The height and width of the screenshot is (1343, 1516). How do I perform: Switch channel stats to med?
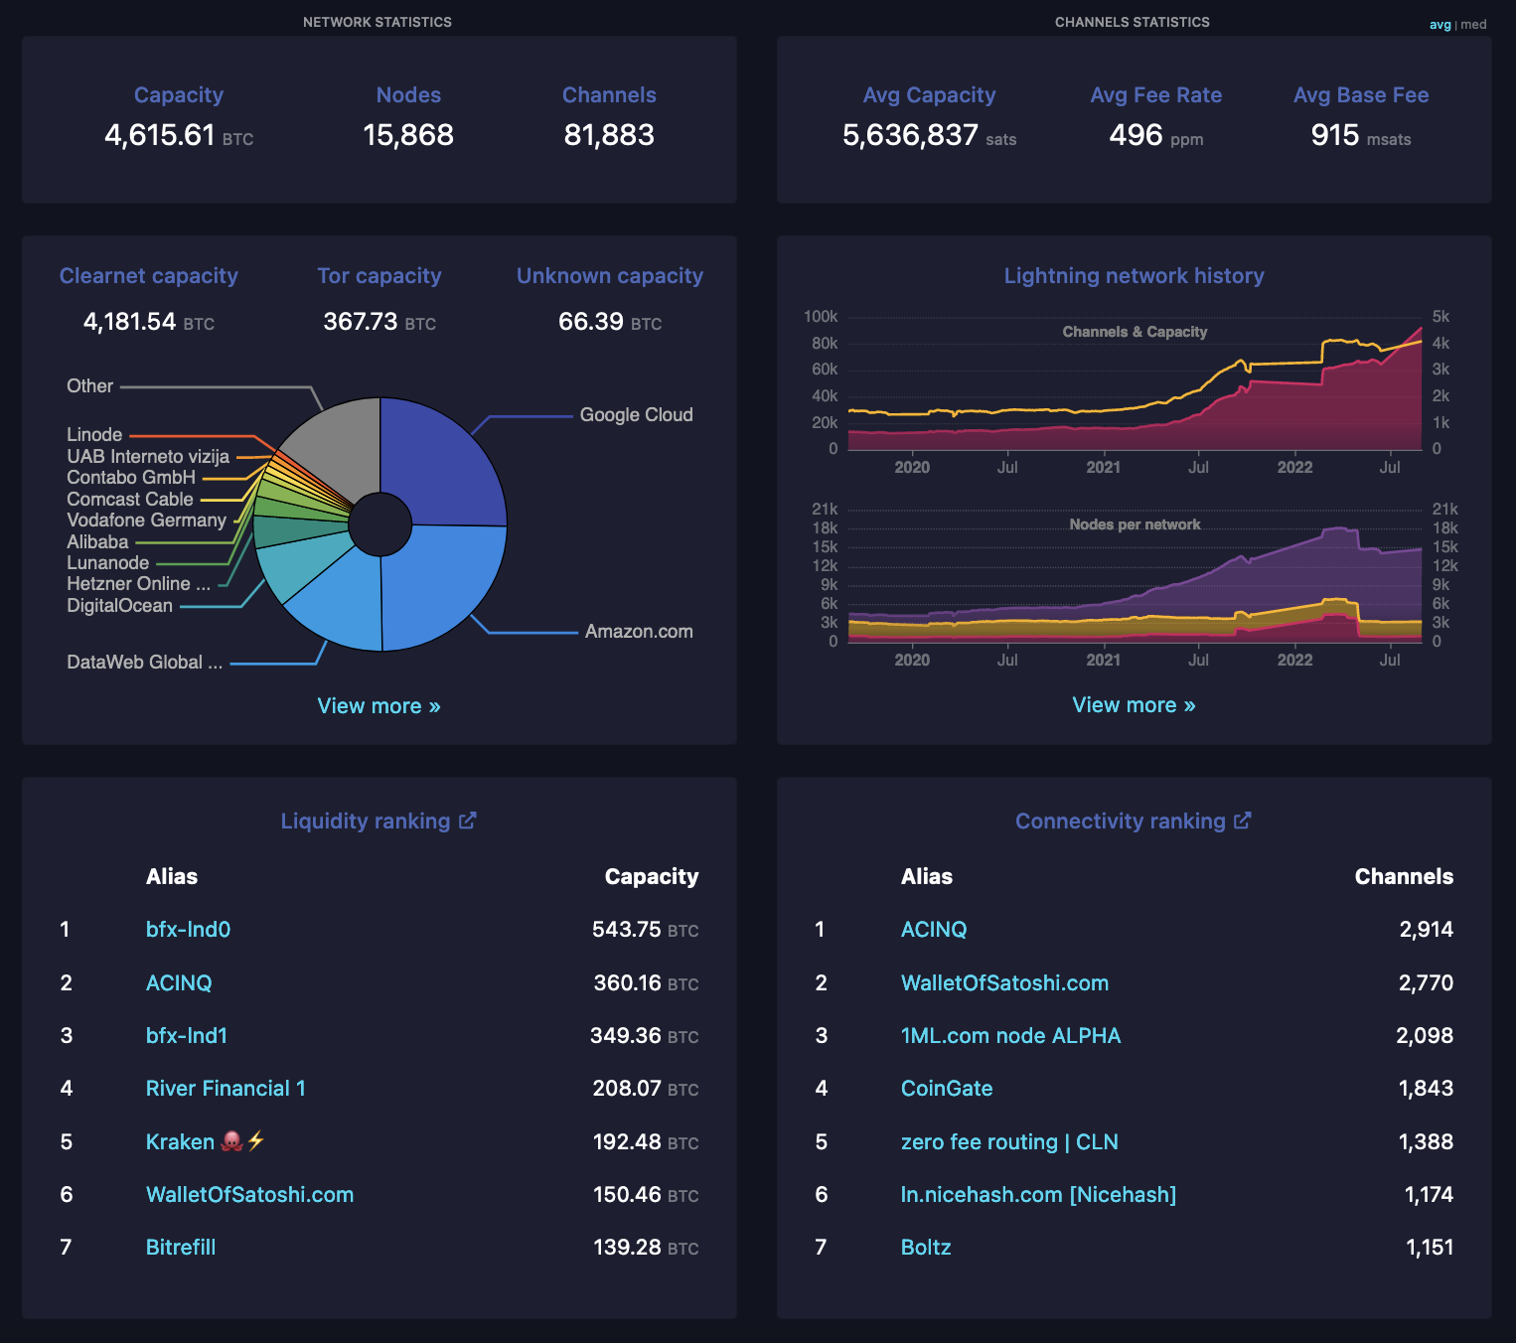click(x=1473, y=25)
